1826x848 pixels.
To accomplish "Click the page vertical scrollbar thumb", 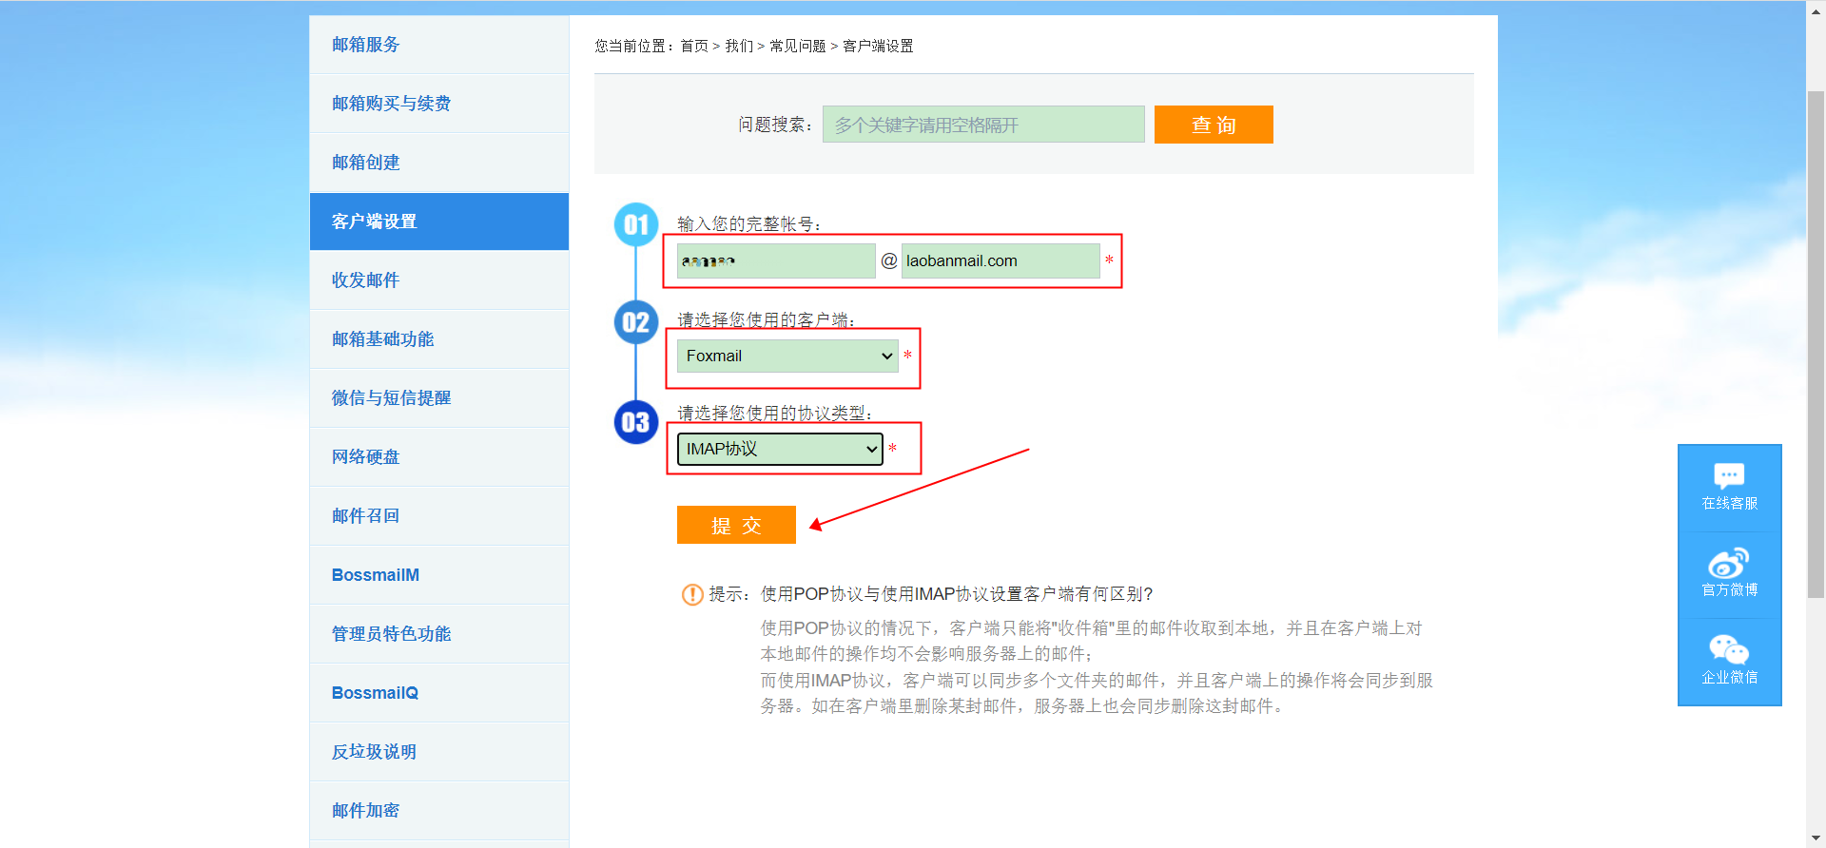I will click(x=1816, y=344).
